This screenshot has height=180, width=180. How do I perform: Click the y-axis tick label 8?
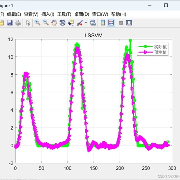pos(12,75)
